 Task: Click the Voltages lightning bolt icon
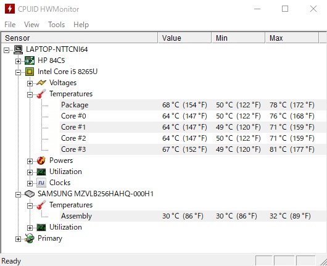coord(41,83)
